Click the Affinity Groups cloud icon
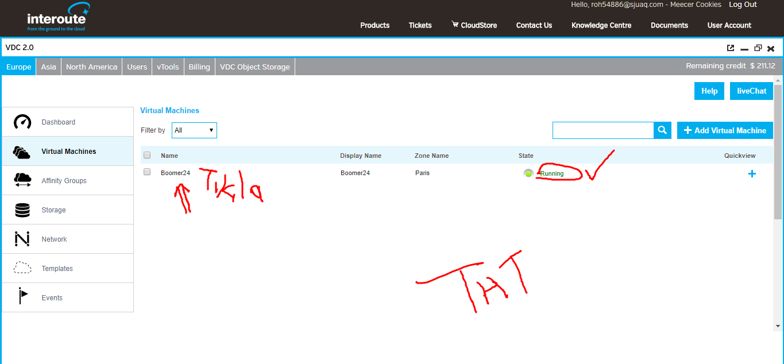 coord(22,180)
